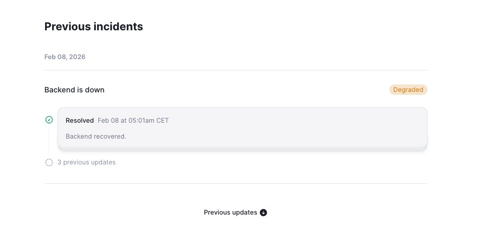Click the dotted circle timeline icon

coord(49,162)
